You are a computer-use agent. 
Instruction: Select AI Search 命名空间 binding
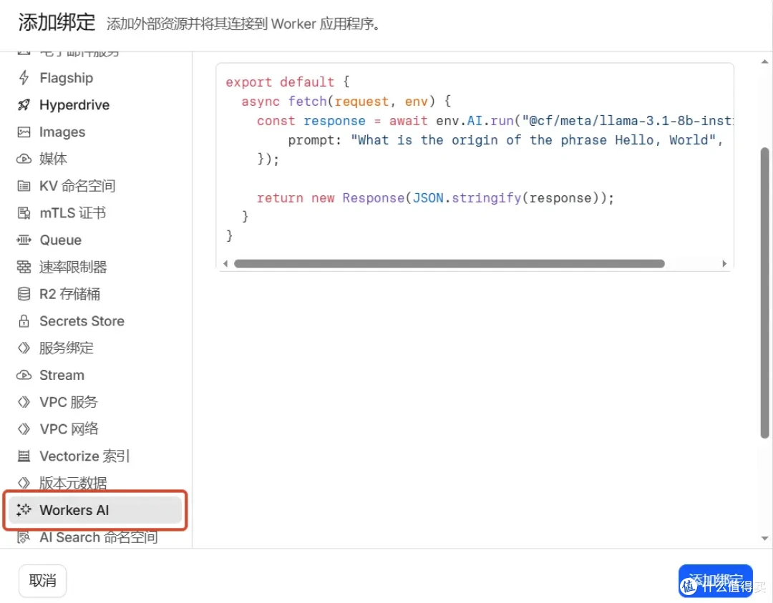[x=96, y=537]
